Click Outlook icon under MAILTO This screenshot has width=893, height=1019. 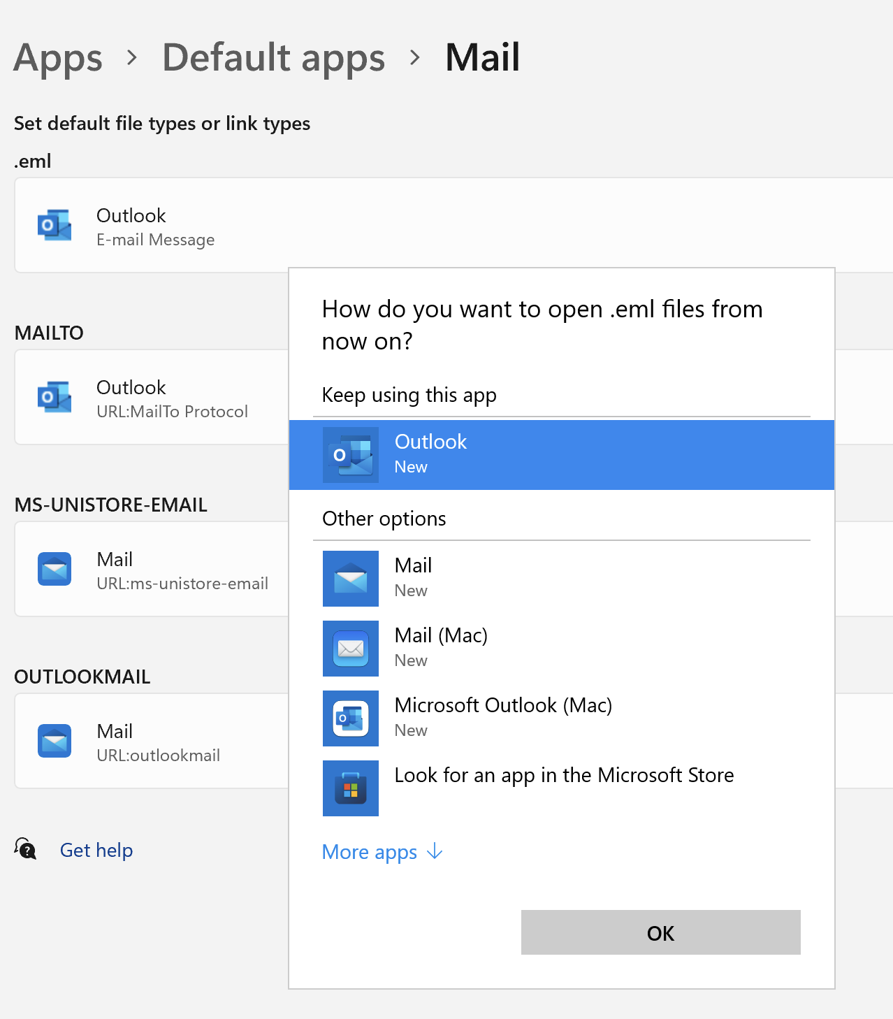[x=55, y=397]
